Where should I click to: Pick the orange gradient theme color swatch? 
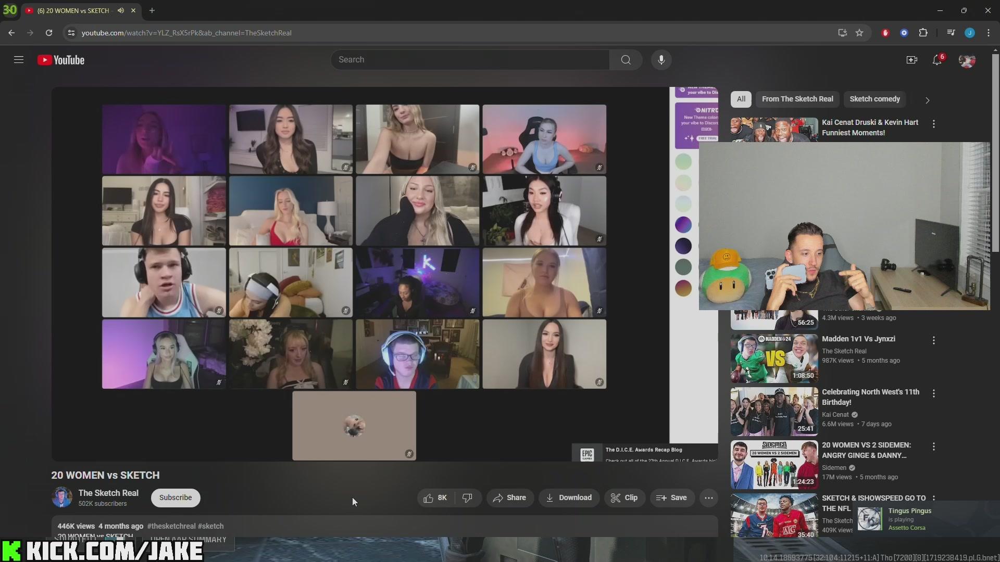[683, 288]
